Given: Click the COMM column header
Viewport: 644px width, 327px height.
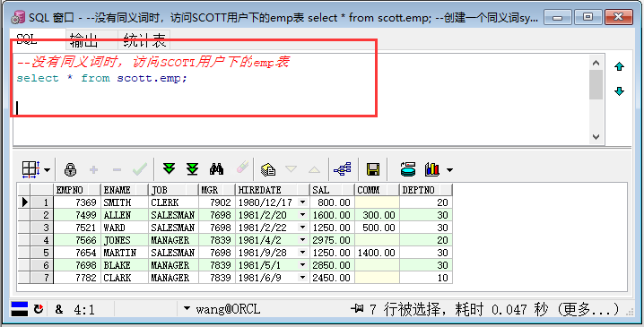Looking at the screenshot, I should point(377,190).
